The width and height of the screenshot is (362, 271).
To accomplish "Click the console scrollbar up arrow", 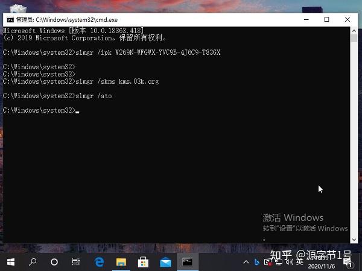I will (354, 31).
